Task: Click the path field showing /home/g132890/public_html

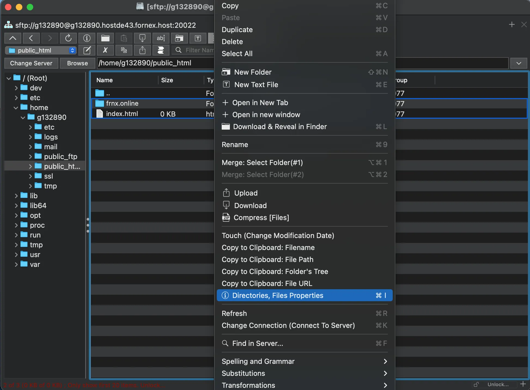Action: (x=303, y=63)
